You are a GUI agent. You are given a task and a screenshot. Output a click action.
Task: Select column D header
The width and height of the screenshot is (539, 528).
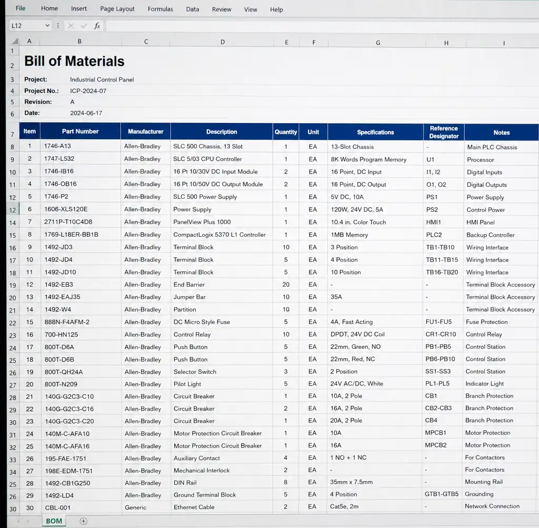[223, 42]
